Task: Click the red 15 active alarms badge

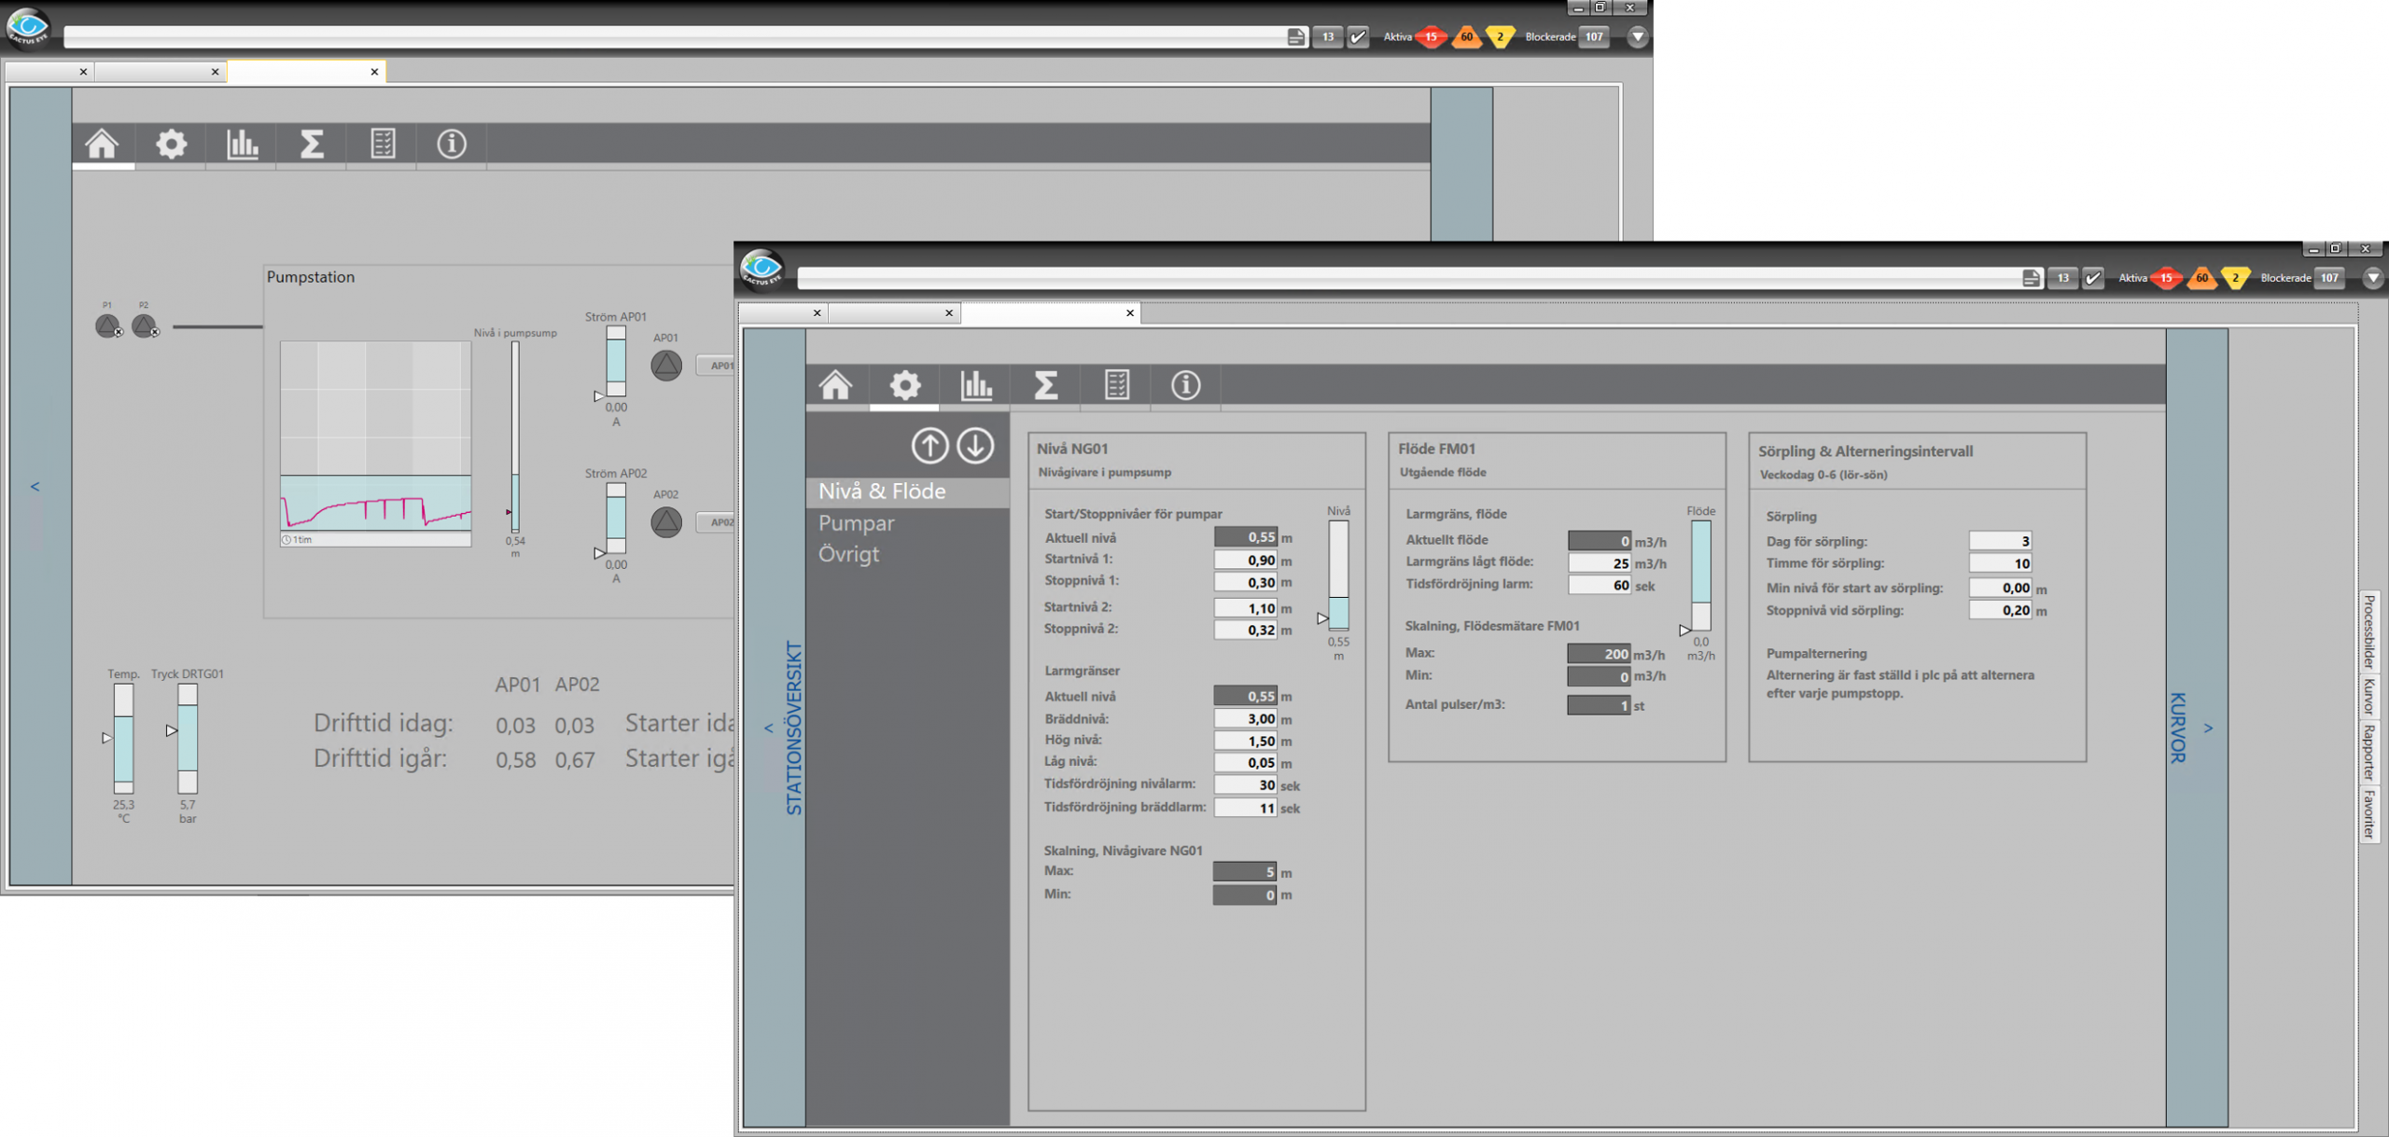Action: pos(2166,278)
